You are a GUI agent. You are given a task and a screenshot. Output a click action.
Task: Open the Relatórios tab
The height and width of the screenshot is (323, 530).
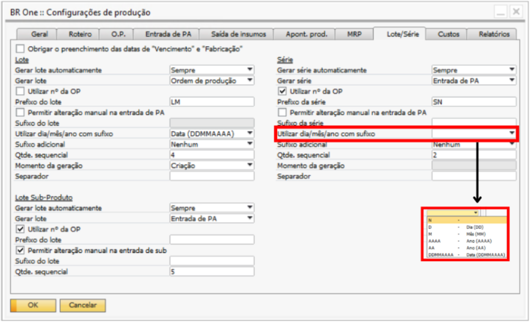[494, 34]
